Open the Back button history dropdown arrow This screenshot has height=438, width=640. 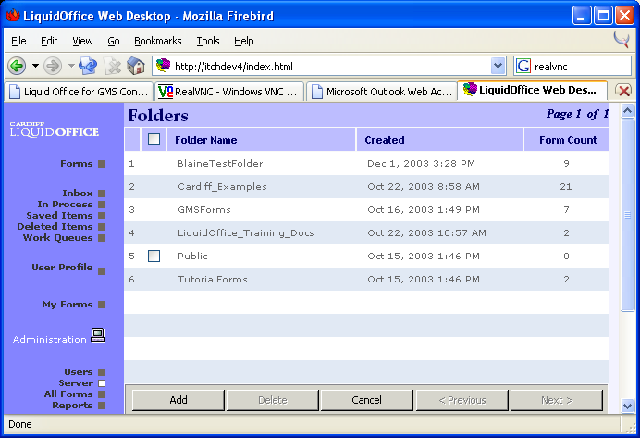pyautogui.click(x=35, y=66)
